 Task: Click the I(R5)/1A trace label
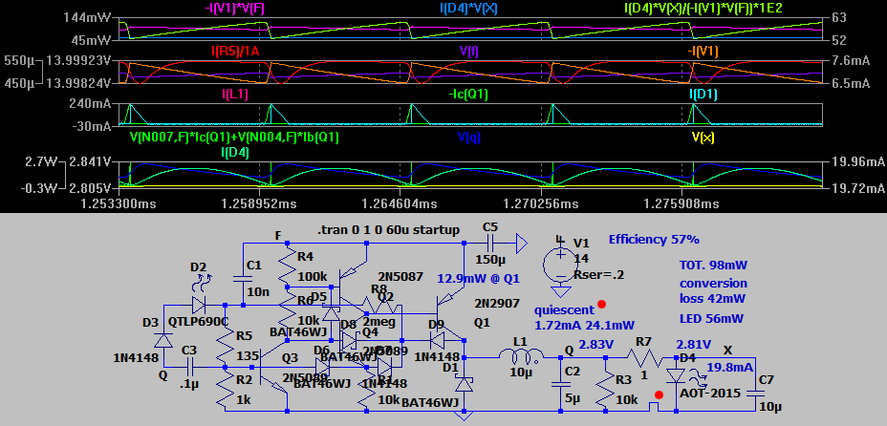click(x=235, y=51)
